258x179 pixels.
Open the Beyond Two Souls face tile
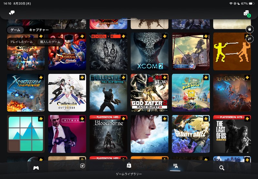(150, 134)
